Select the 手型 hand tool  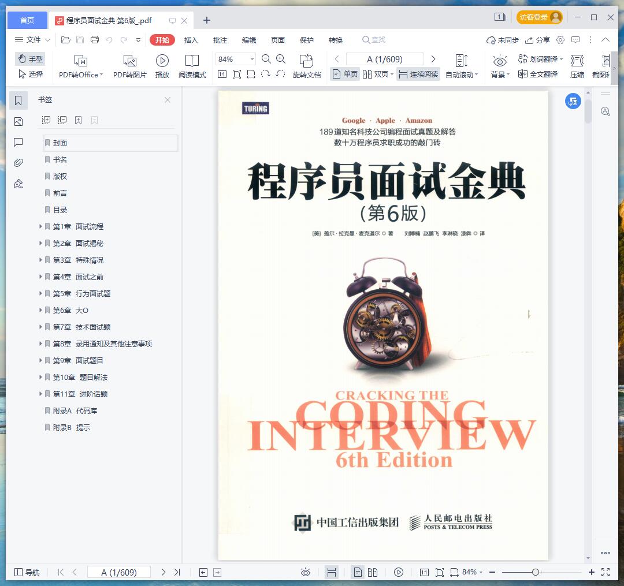[x=30, y=59]
